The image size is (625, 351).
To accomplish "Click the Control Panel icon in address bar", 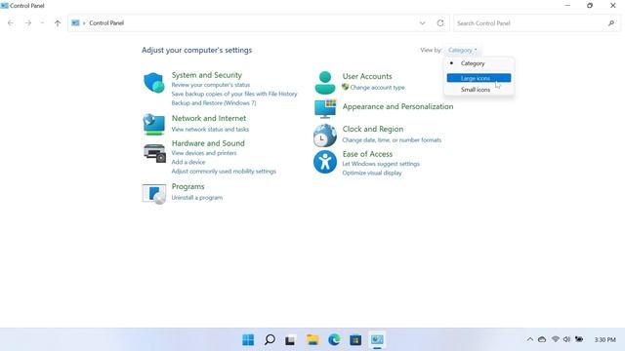I will pyautogui.click(x=75, y=23).
